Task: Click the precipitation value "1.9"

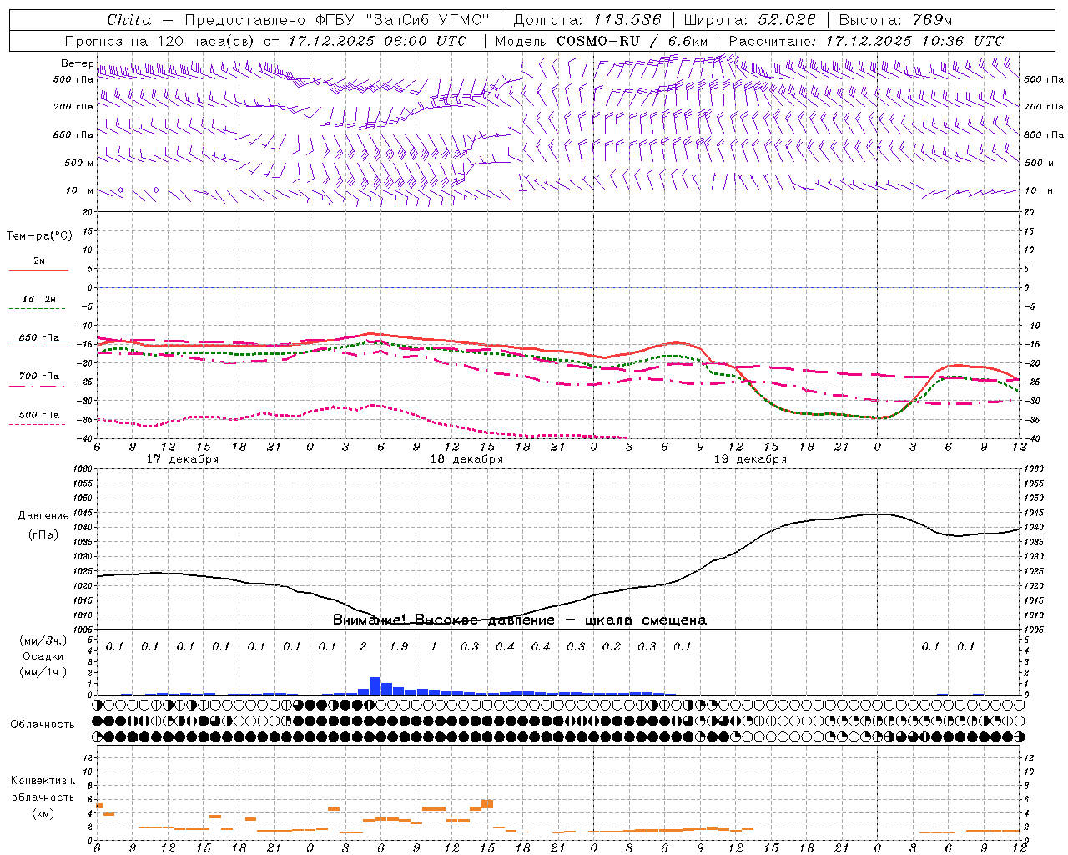Action: tap(399, 646)
